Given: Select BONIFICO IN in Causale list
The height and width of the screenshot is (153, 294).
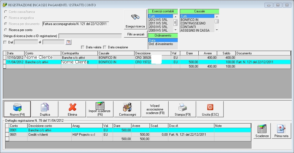Looking at the screenshot, I should tap(197, 20).
